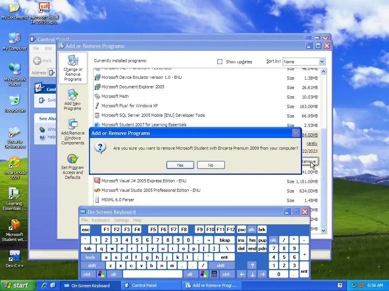Open Add/Remove Windows Components icon
Image resolution: width=389 pixels, height=291 pixels.
click(73, 131)
